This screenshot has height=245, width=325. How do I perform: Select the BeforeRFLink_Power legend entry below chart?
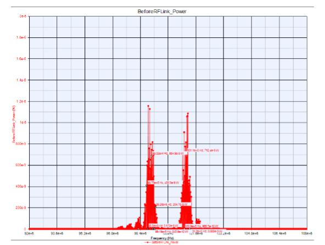[162, 242]
